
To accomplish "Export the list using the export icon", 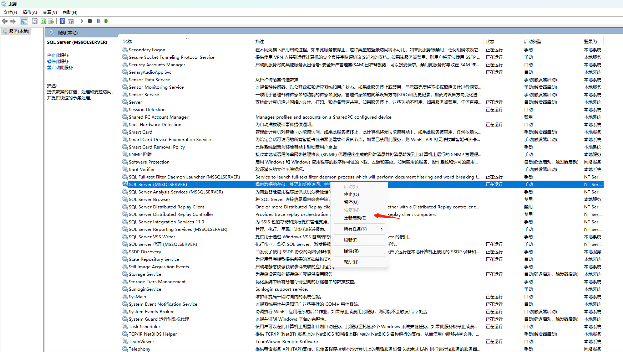I will [52, 21].
